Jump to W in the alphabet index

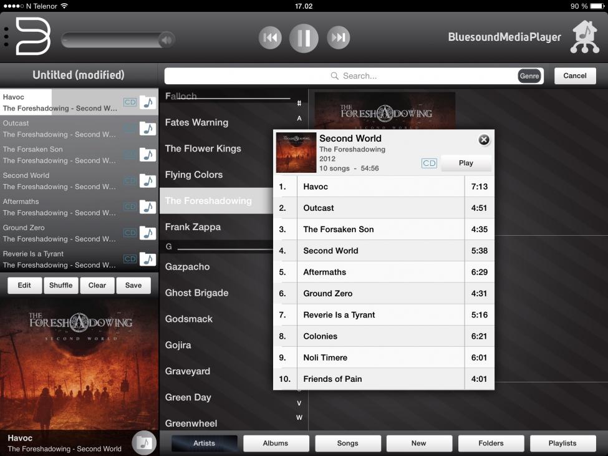299,417
